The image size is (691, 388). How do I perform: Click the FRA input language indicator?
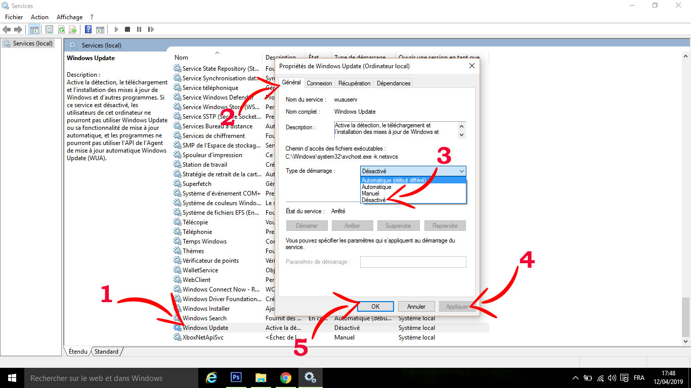pyautogui.click(x=639, y=378)
